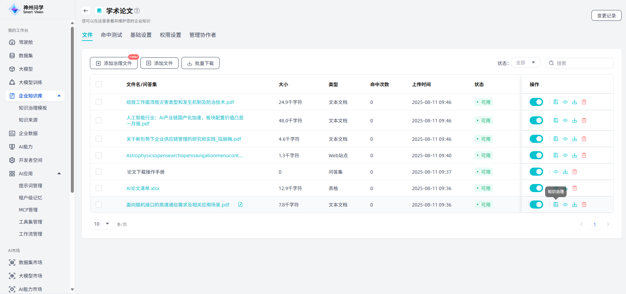
Task: Select the 文件 tab
Action: click(87, 35)
